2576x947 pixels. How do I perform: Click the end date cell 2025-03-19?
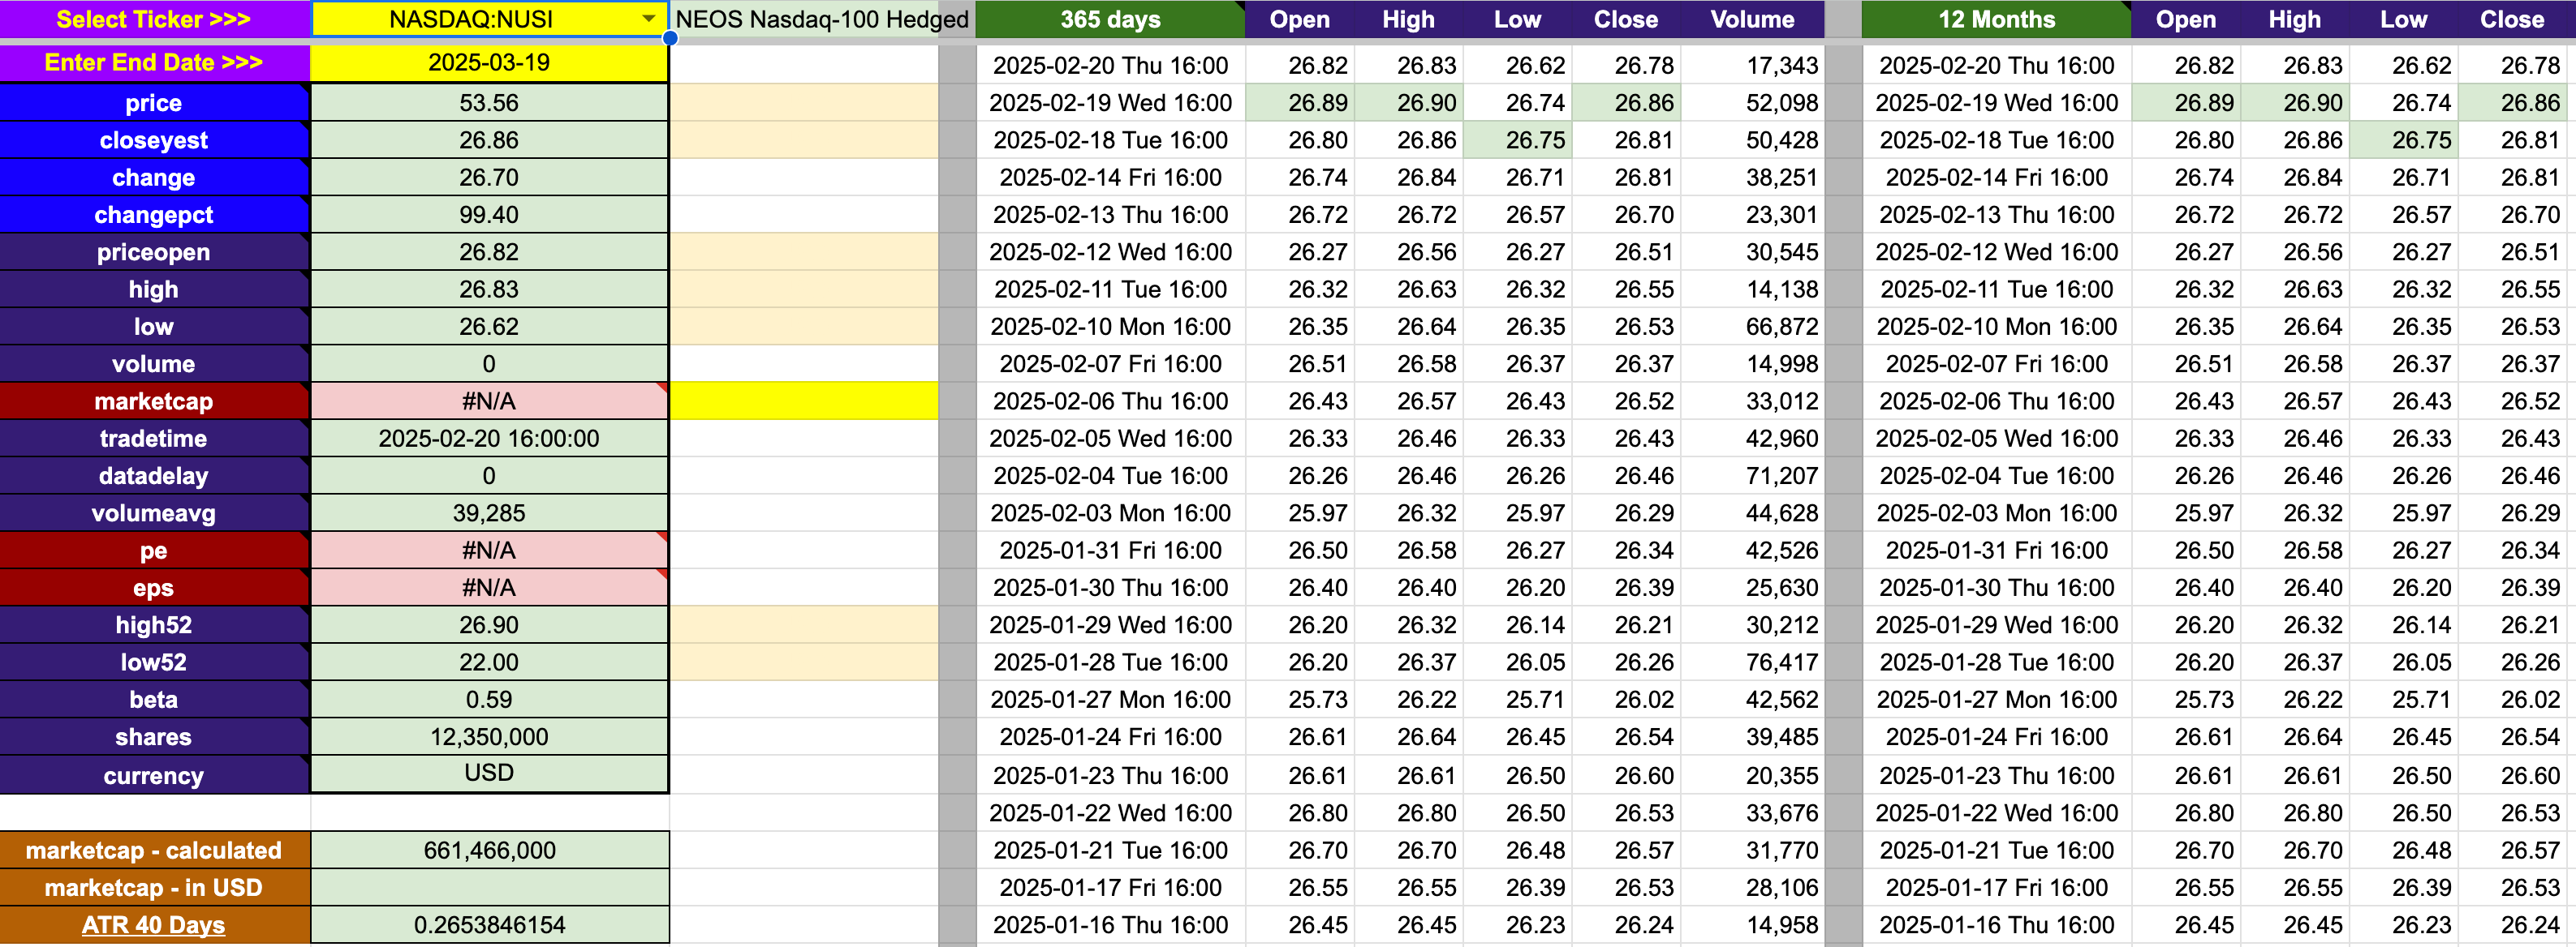pyautogui.click(x=488, y=63)
